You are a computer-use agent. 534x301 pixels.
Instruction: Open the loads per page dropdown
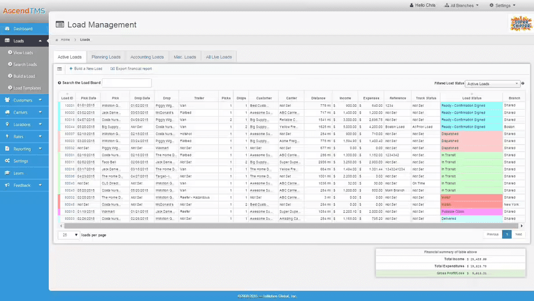[x=69, y=235]
